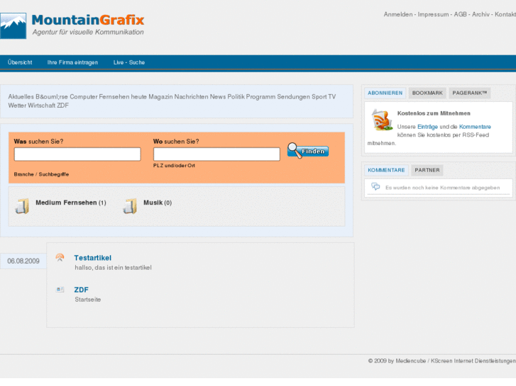Screen dimensions: 516x386
Task: Focus the 'Was suchen Sie?' input field
Action: [x=77, y=154]
